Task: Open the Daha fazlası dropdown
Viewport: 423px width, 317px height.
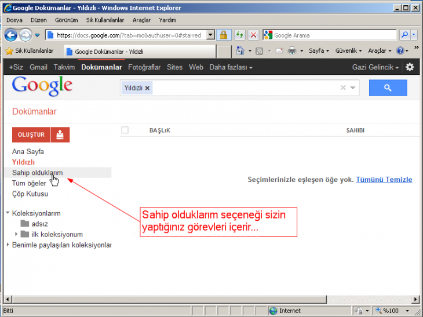Action: point(231,67)
